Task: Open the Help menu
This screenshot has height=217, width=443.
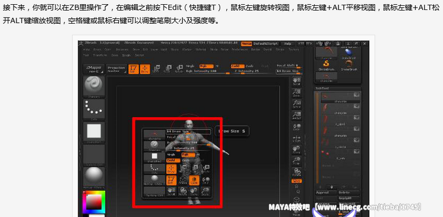Action: coord(288,44)
